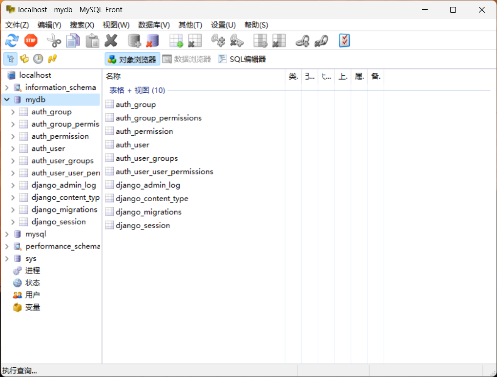Viewport: 497px width, 377px height.
Task: Click the black X delete icon
Action: click(111, 41)
